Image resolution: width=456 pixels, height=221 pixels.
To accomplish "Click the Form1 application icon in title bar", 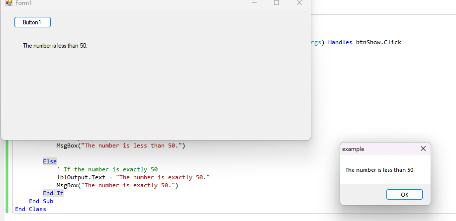I will point(9,3).
